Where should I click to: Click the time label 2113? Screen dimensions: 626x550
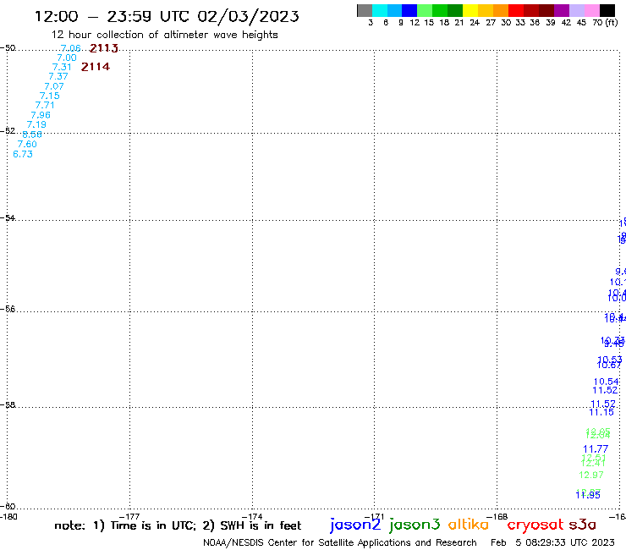coord(104,48)
